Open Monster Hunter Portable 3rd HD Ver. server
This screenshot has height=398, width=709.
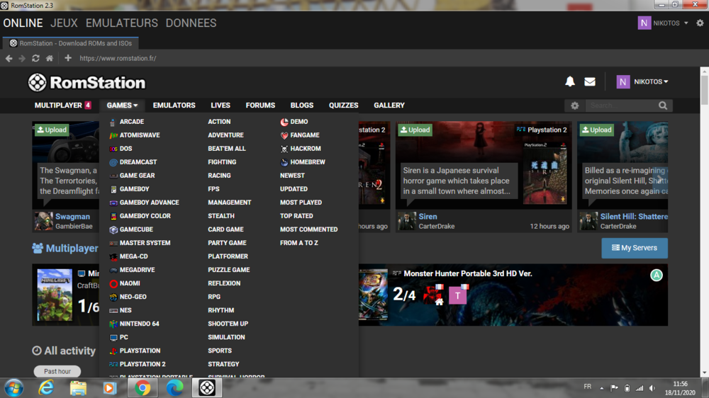click(467, 273)
